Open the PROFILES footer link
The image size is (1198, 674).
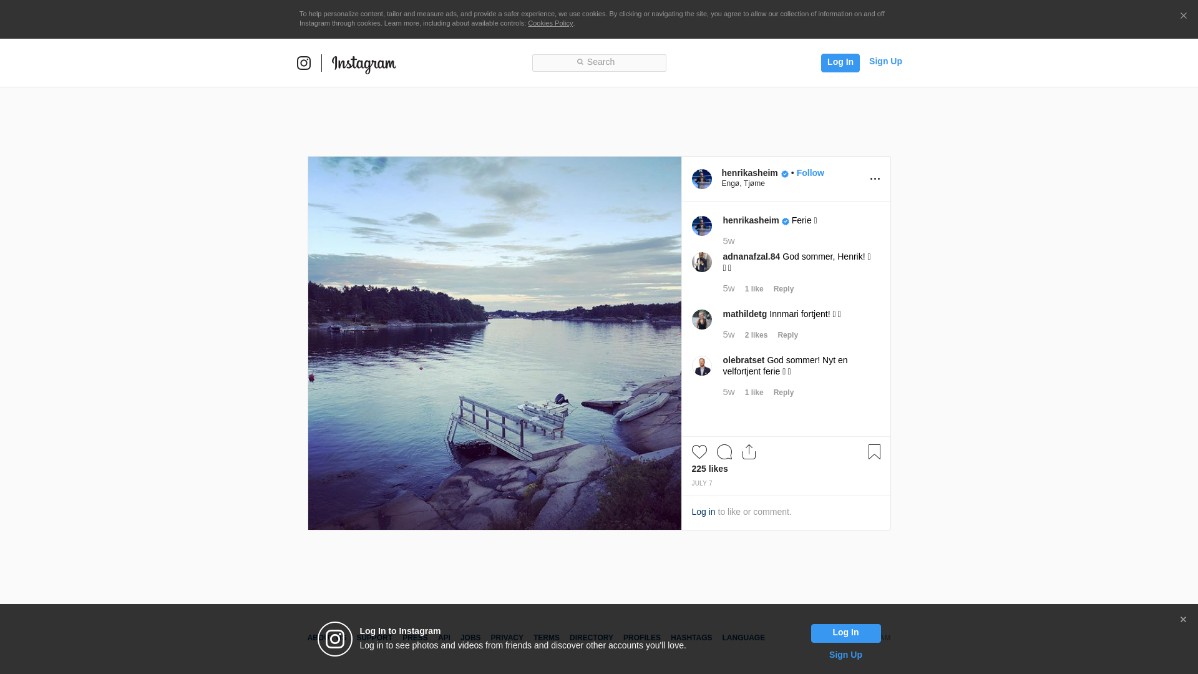click(642, 638)
